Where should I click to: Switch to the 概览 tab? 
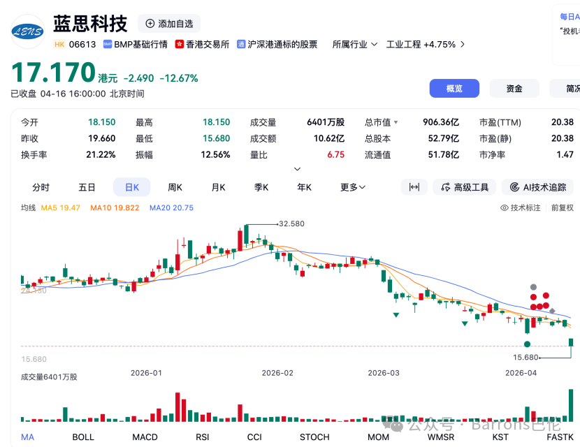click(454, 89)
